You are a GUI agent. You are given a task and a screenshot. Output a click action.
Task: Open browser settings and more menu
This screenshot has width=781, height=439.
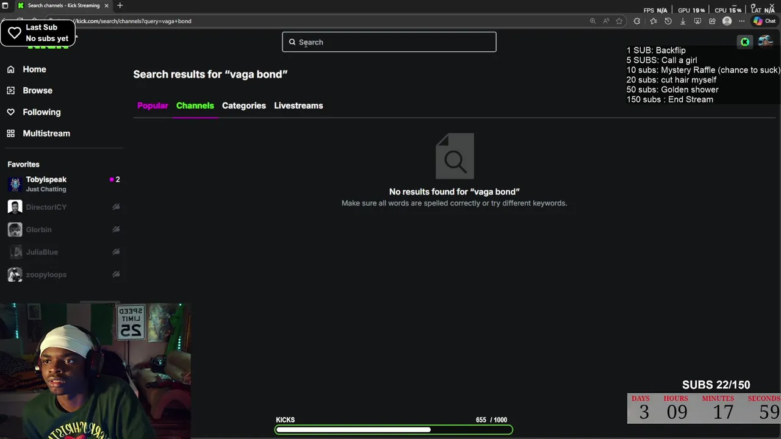(x=741, y=21)
